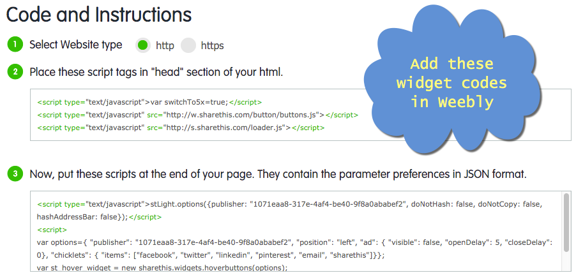Click the blue cloud "Add these widget codes" callout
576x280 pixels.
pyautogui.click(x=451, y=83)
